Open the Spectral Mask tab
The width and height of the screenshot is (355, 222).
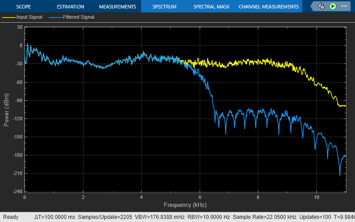pos(211,7)
